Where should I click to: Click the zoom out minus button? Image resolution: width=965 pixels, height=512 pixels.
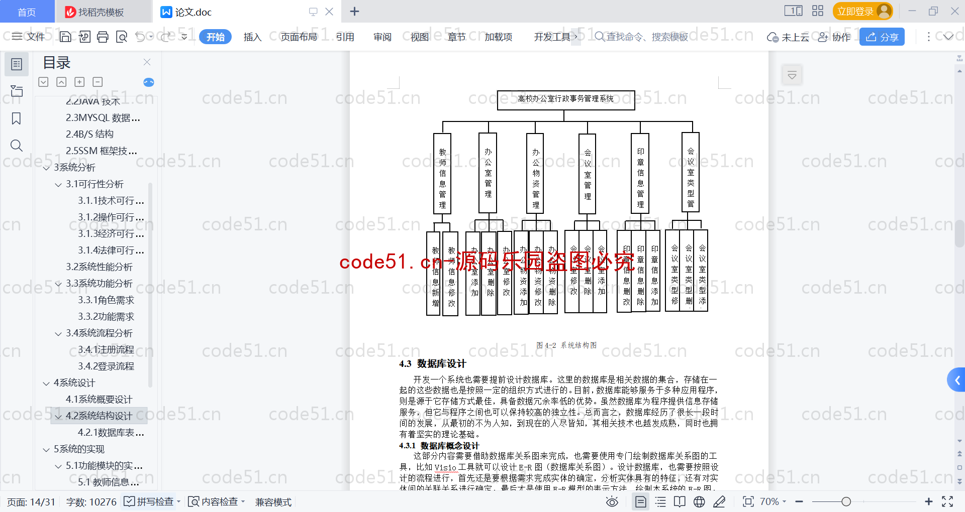[799, 501]
